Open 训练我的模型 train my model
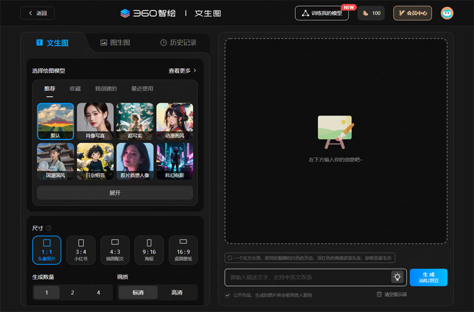The width and height of the screenshot is (474, 312). tap(322, 13)
